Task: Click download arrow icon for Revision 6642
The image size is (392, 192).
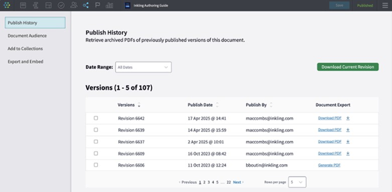Action: click(x=348, y=118)
